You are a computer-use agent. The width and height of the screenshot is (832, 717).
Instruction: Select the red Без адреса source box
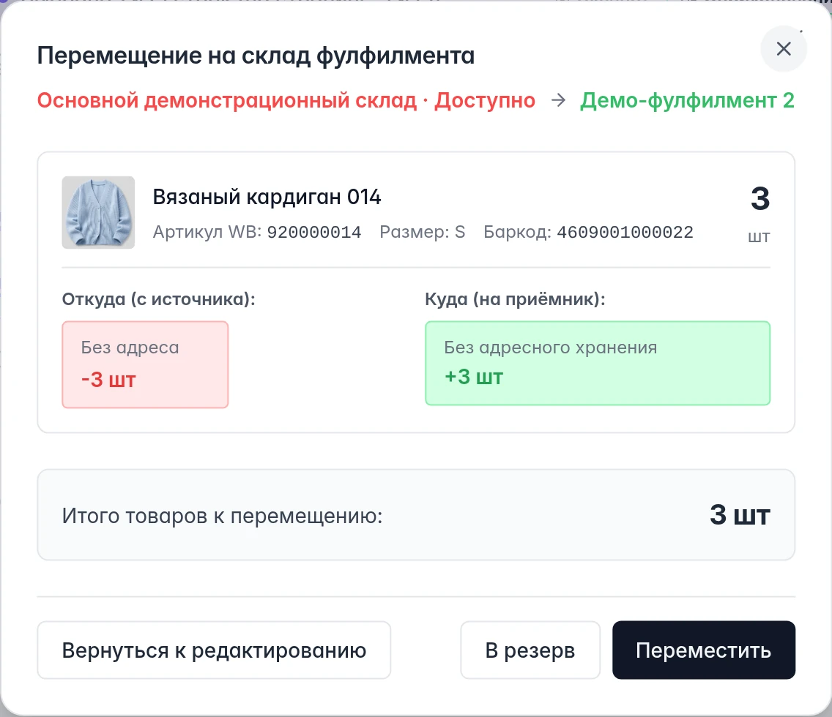click(145, 364)
